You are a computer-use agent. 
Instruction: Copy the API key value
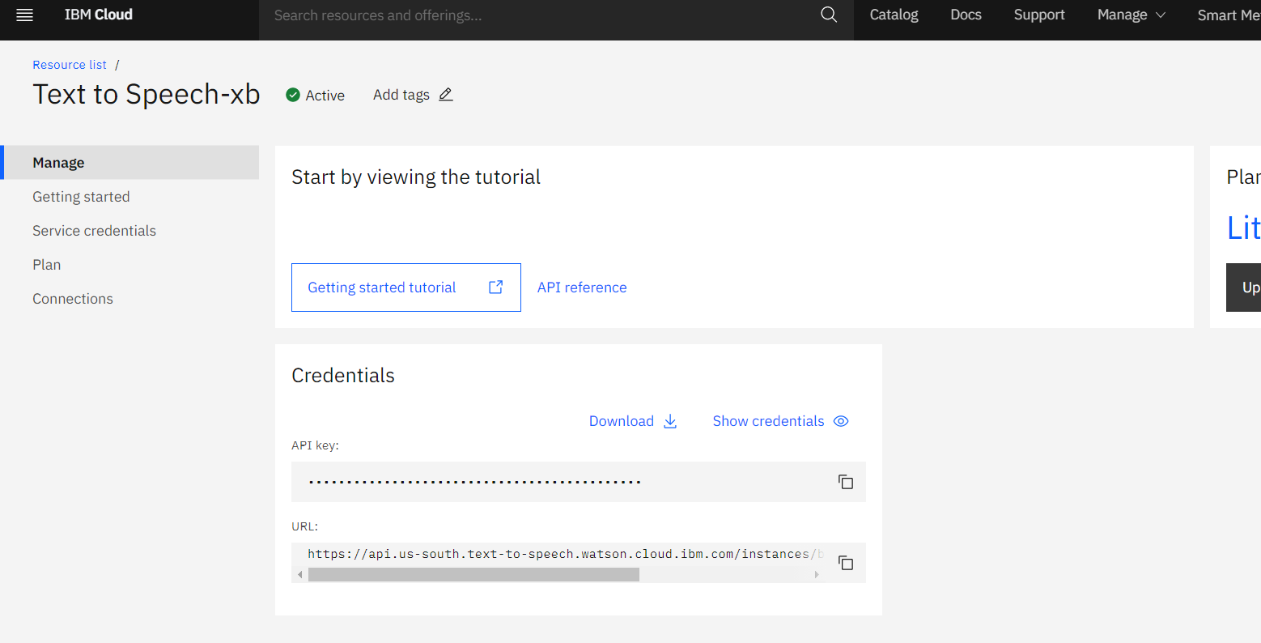[x=845, y=481]
